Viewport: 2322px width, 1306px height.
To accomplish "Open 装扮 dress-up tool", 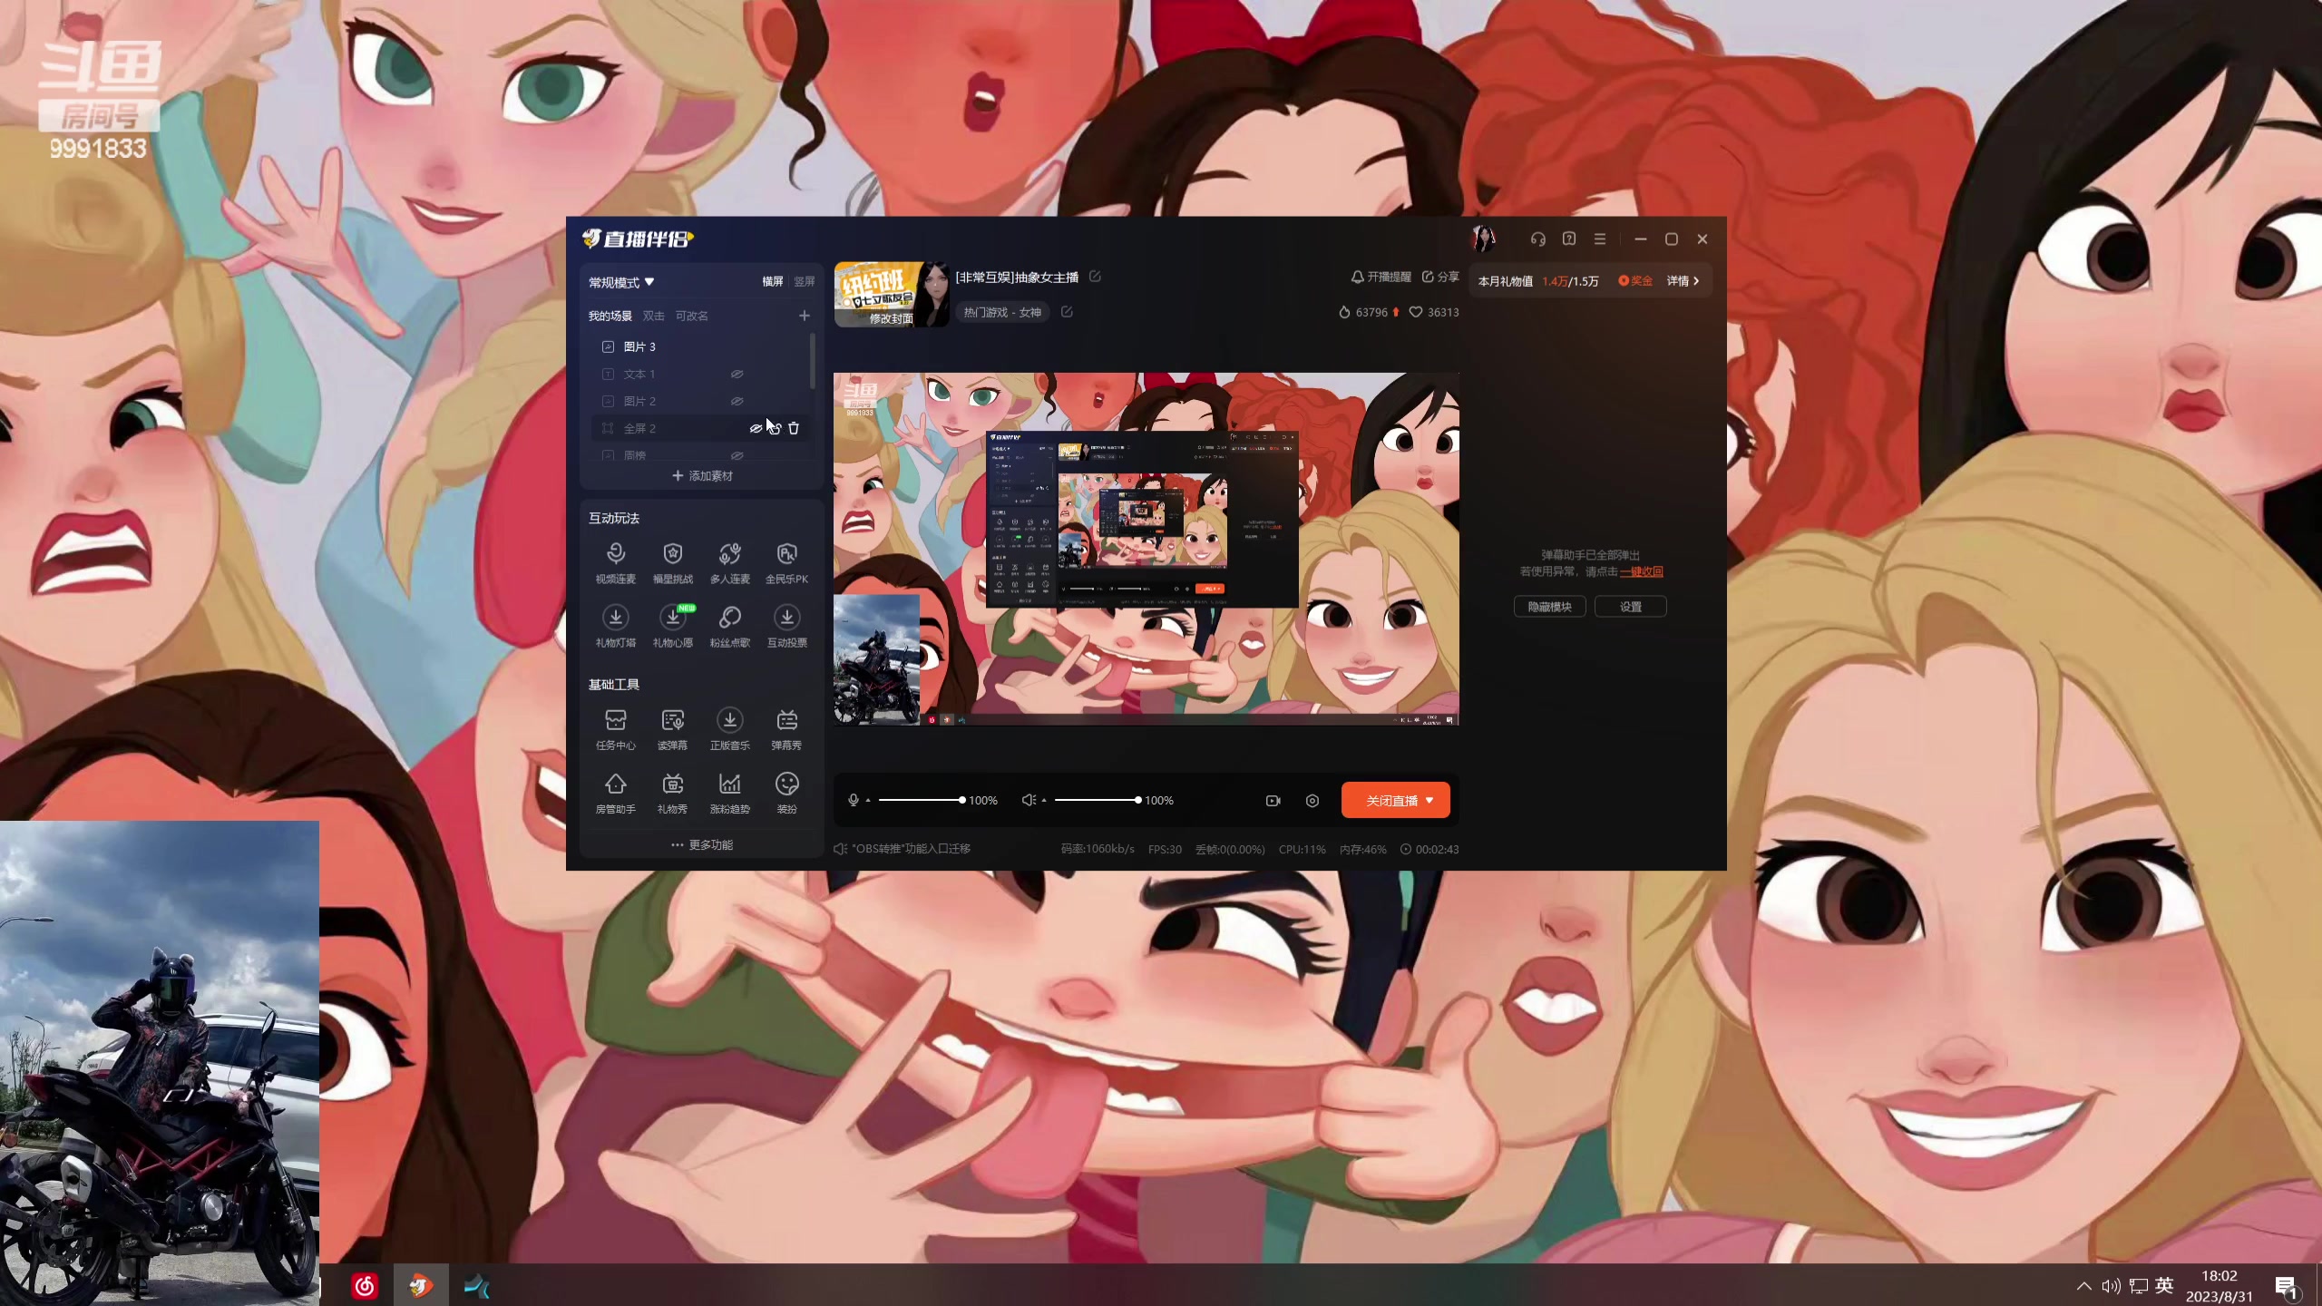I will [786, 793].
